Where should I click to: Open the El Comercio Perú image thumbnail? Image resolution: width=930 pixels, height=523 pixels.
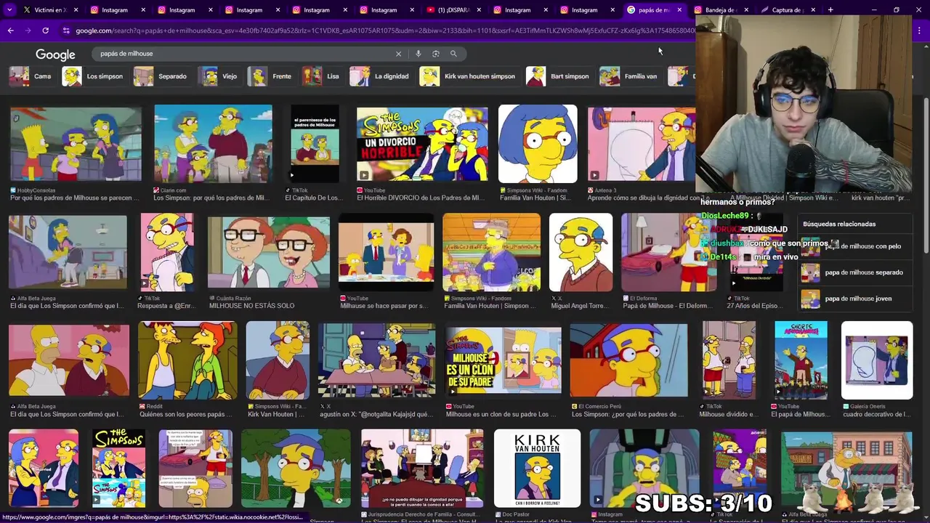pyautogui.click(x=628, y=360)
